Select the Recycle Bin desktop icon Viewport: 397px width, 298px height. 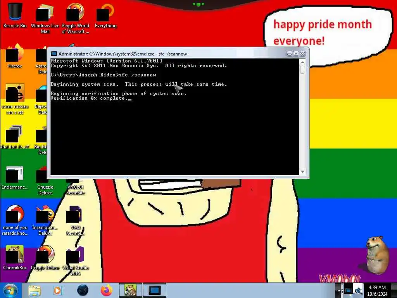(x=15, y=15)
